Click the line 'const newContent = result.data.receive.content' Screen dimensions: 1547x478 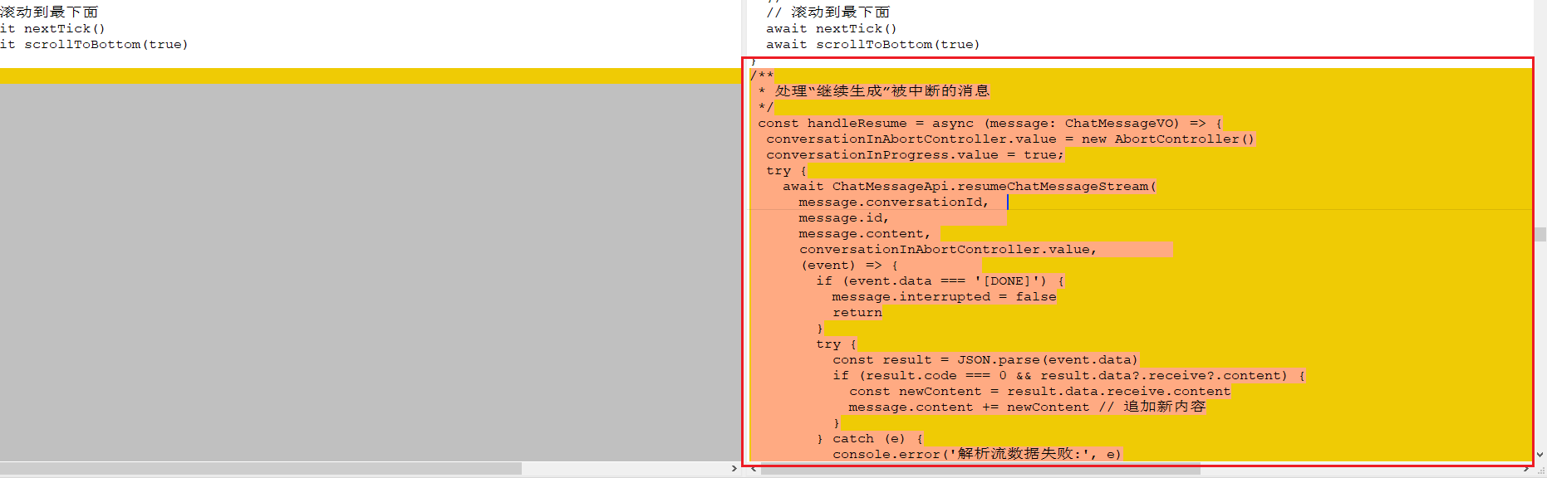point(1039,391)
